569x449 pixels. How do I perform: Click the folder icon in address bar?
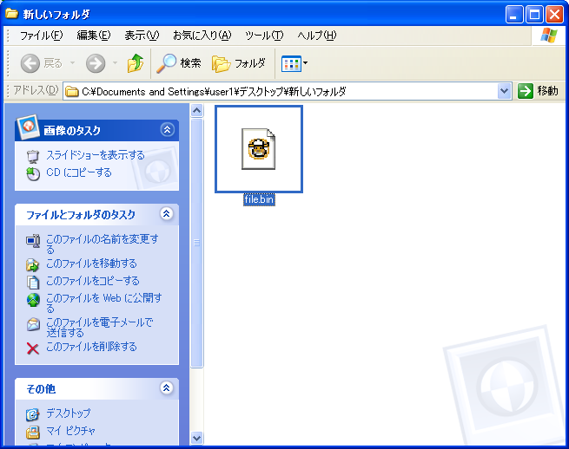point(72,92)
